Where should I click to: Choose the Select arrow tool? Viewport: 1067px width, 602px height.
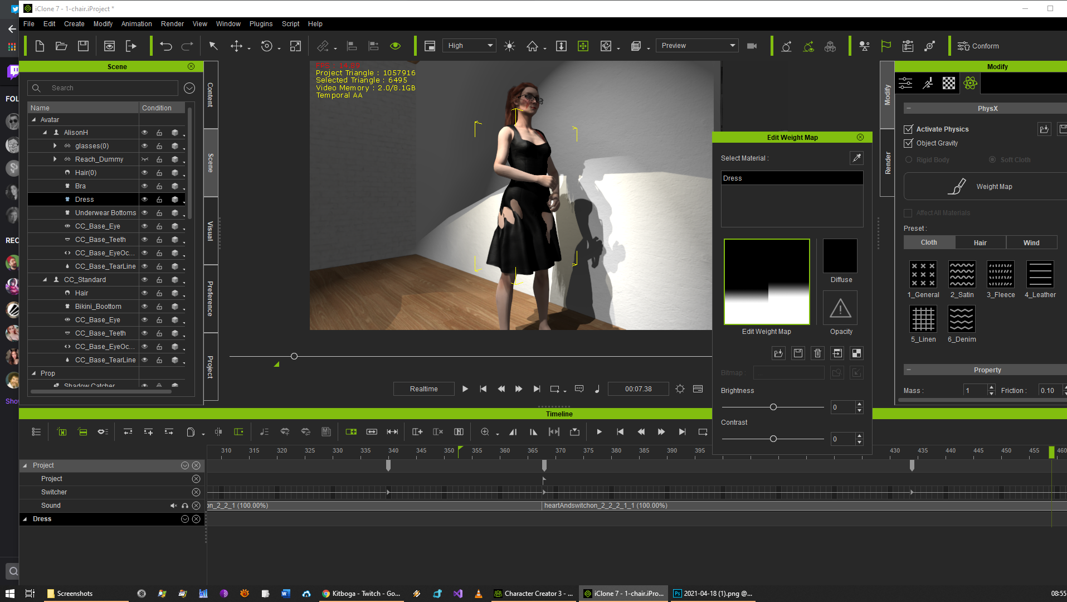(x=213, y=46)
